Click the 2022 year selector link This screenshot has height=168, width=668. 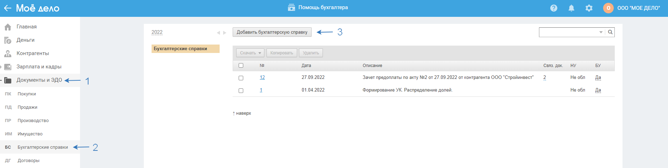pos(157,32)
